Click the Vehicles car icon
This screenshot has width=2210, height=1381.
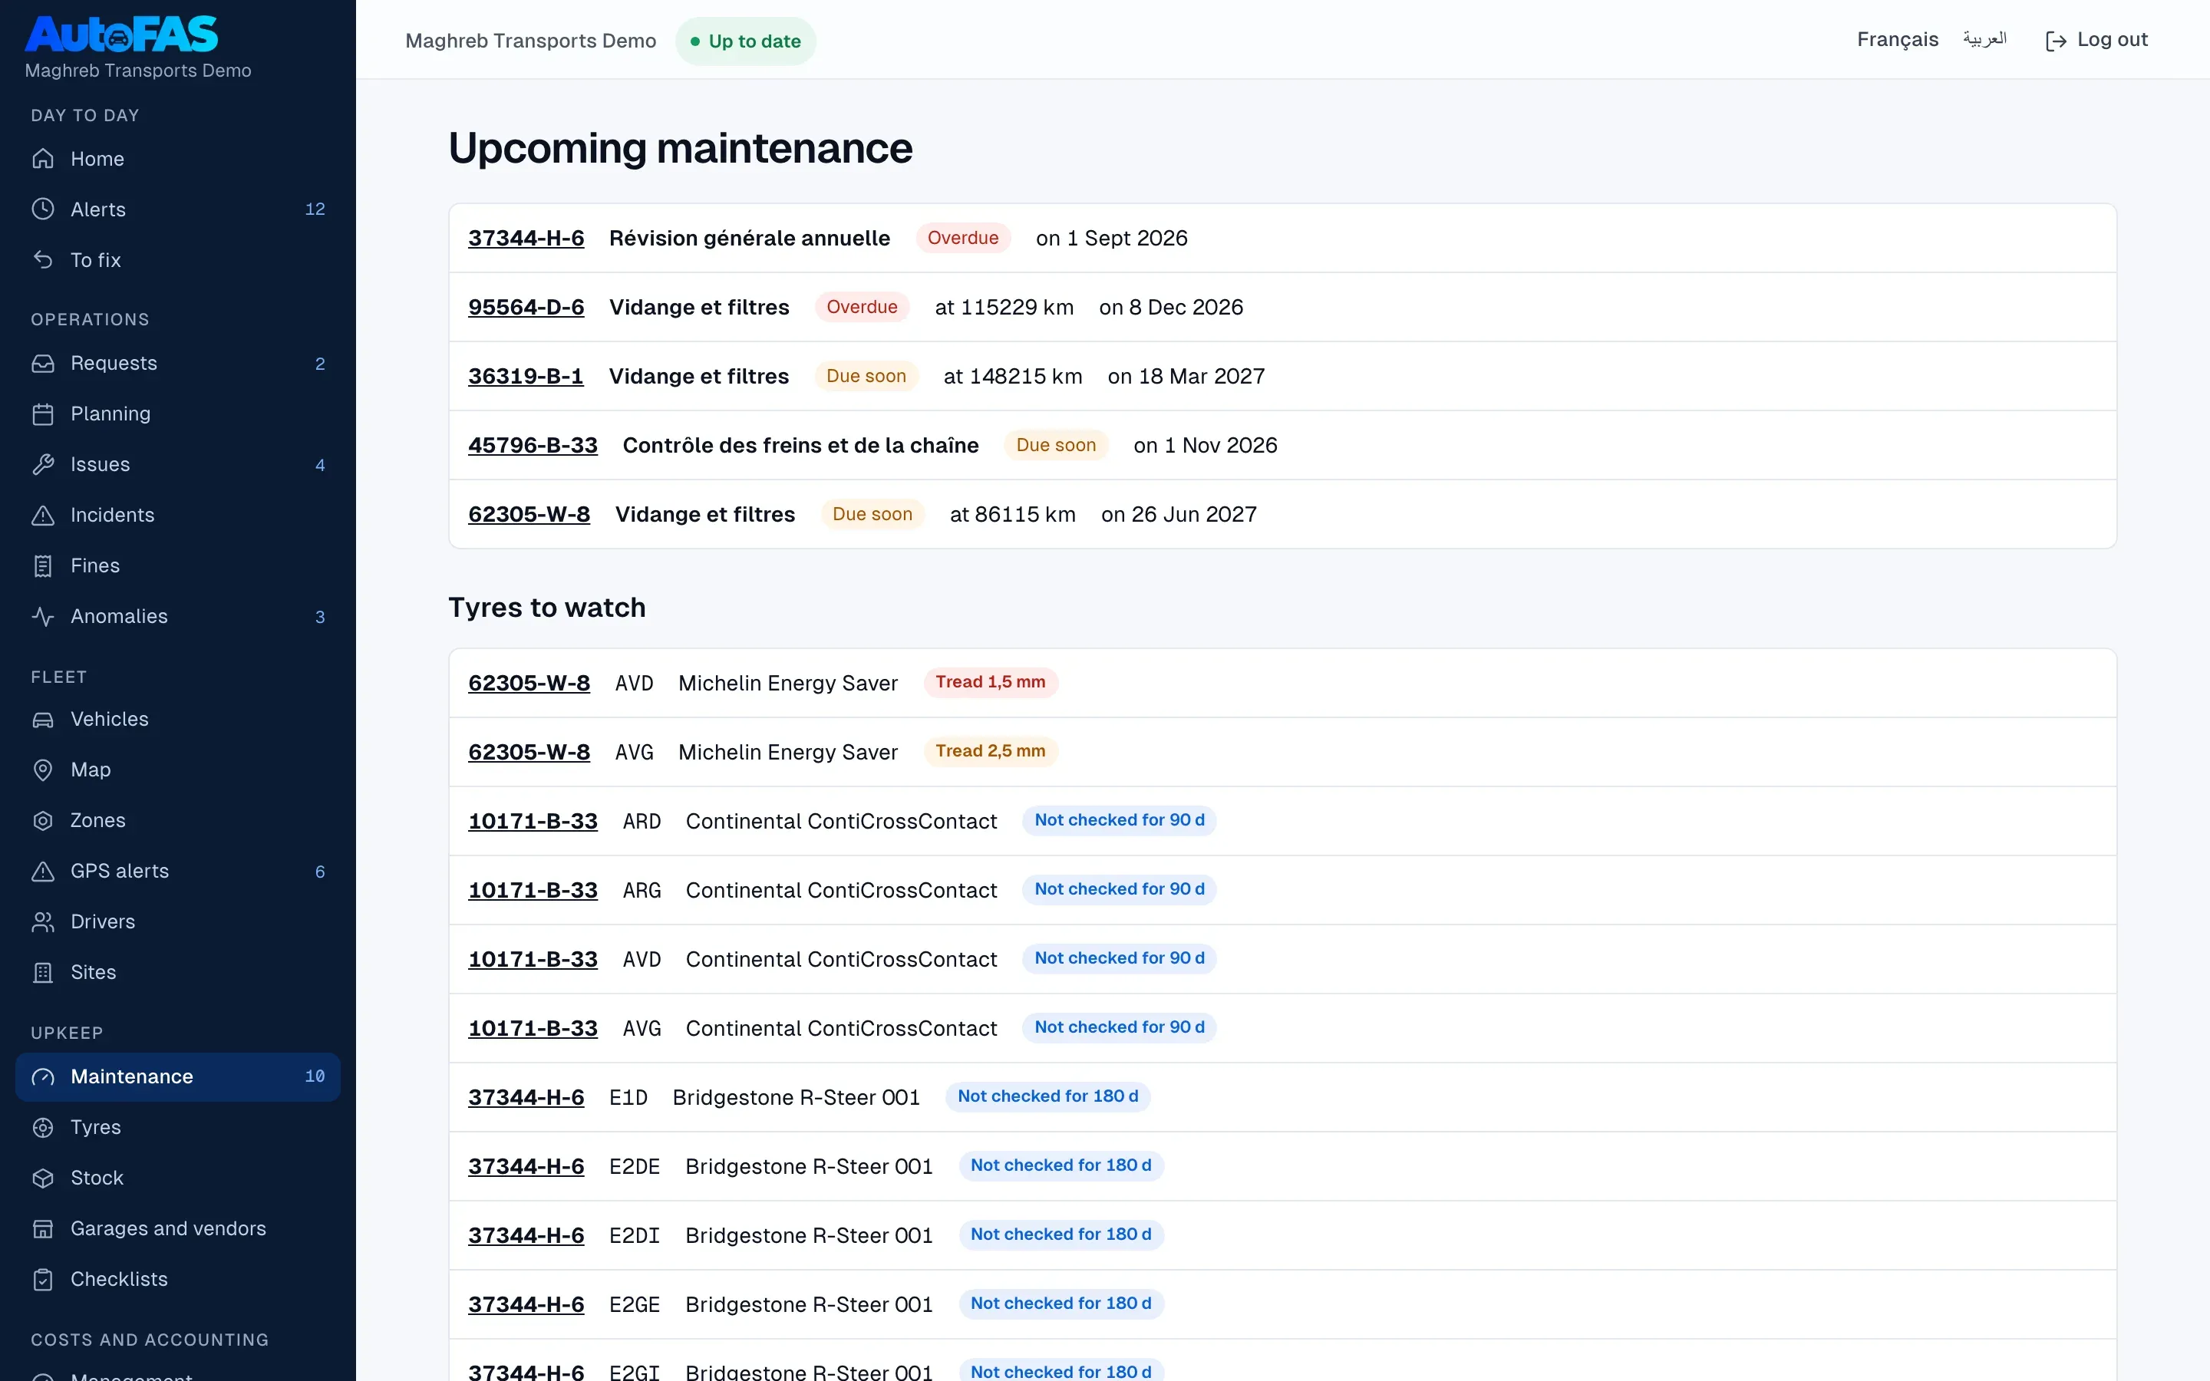coord(43,720)
